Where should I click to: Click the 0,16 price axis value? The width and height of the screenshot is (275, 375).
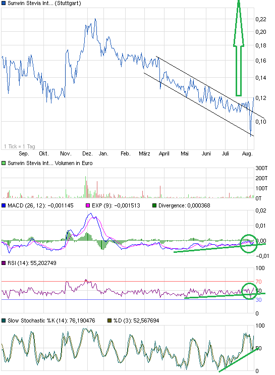tap(261, 61)
